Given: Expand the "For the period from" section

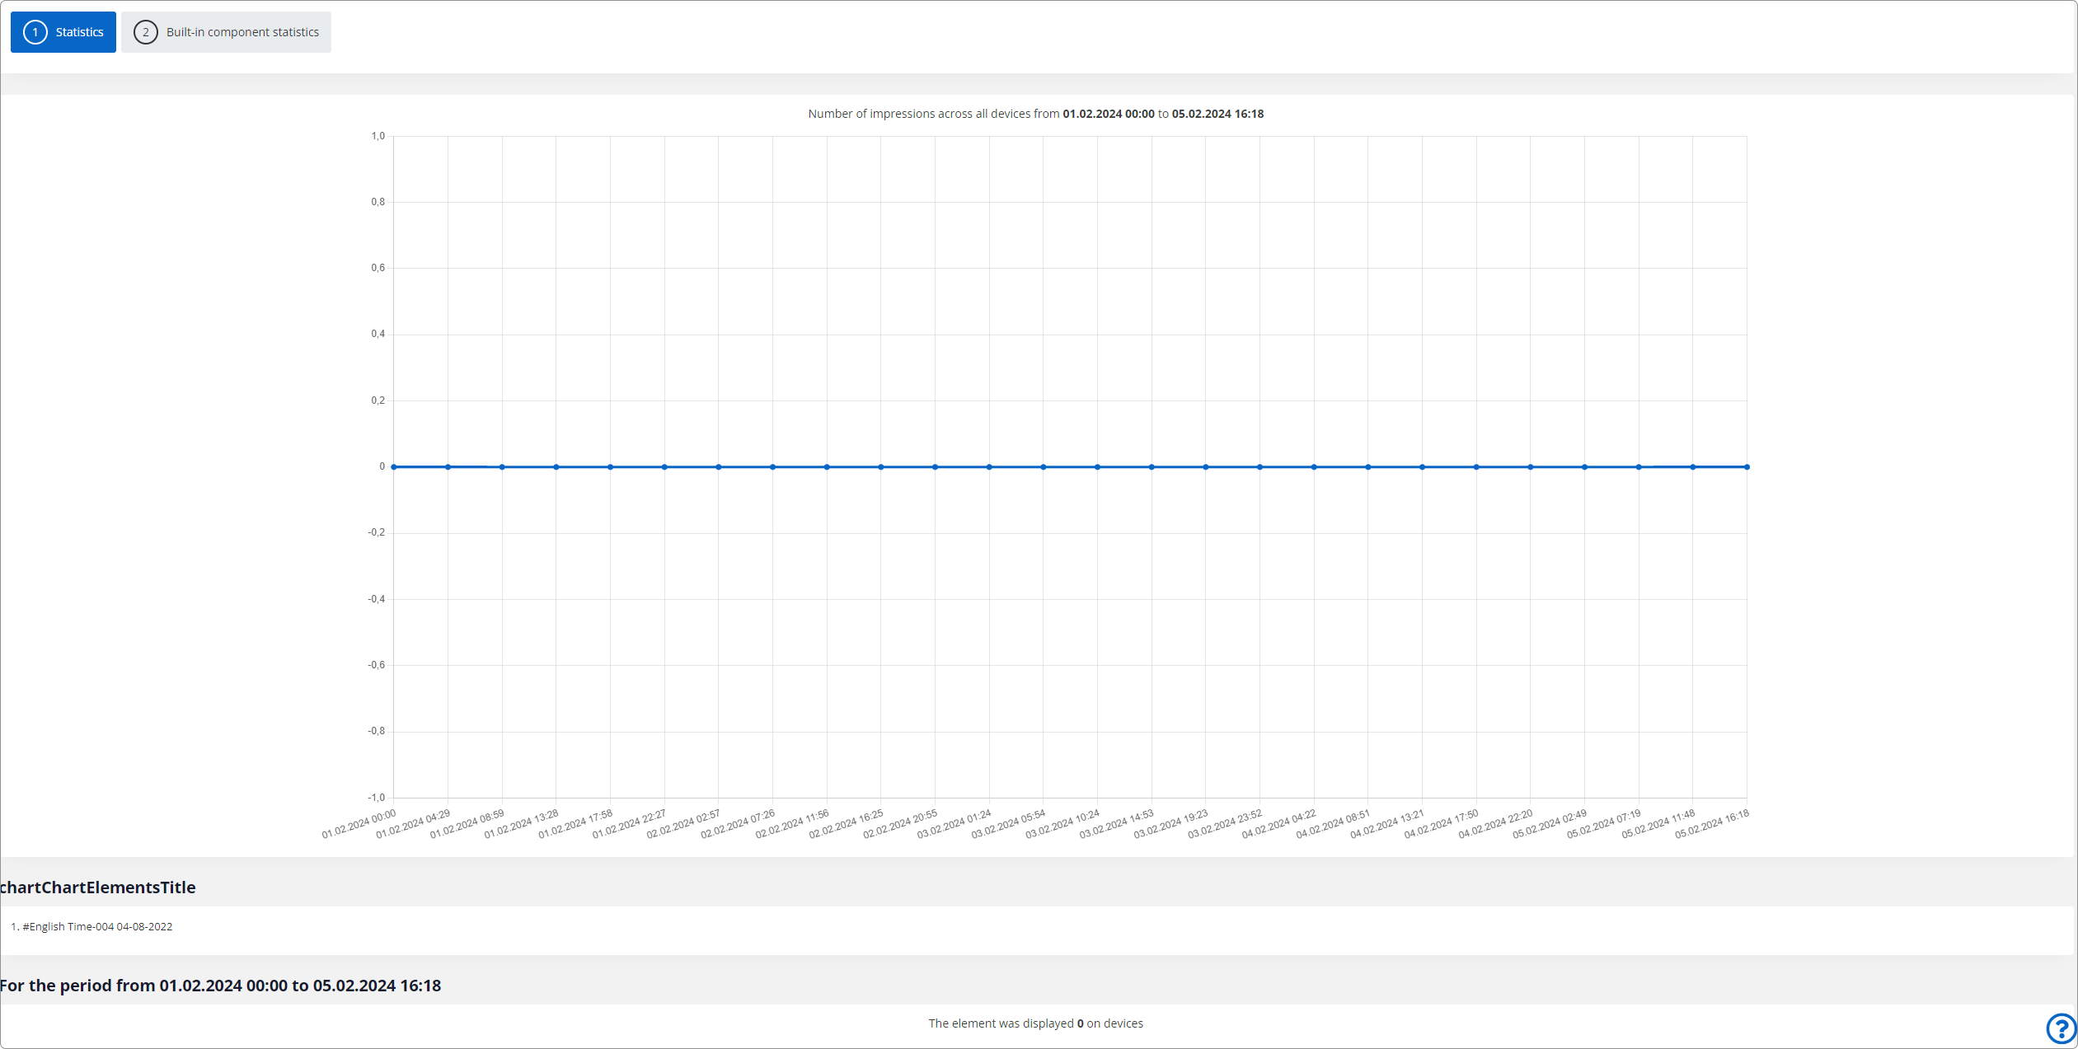Looking at the screenshot, I should point(220,985).
